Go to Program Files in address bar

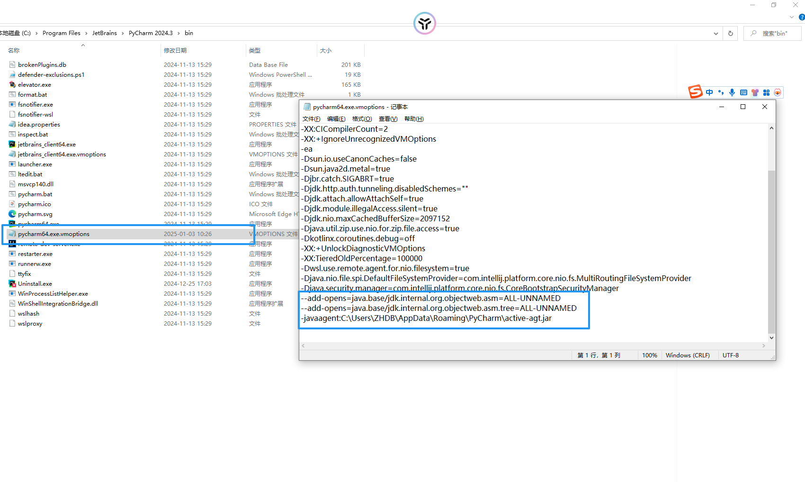point(62,33)
